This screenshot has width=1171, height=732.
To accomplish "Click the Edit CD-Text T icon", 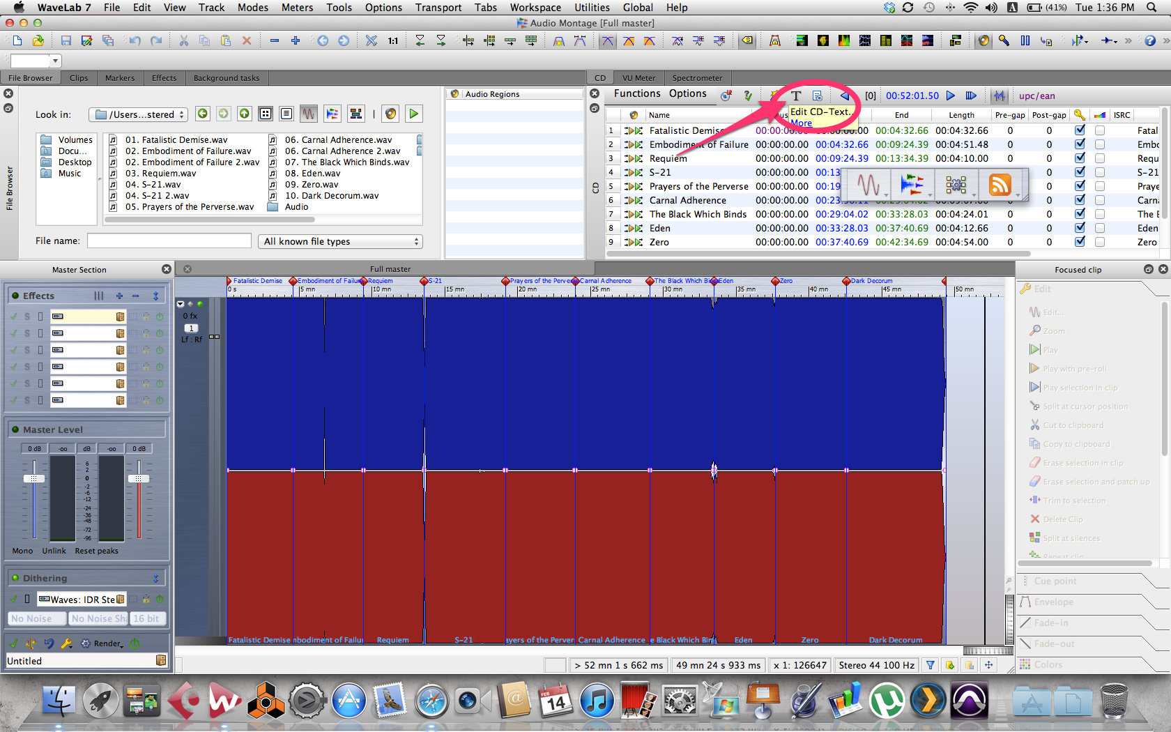I will pyautogui.click(x=796, y=96).
